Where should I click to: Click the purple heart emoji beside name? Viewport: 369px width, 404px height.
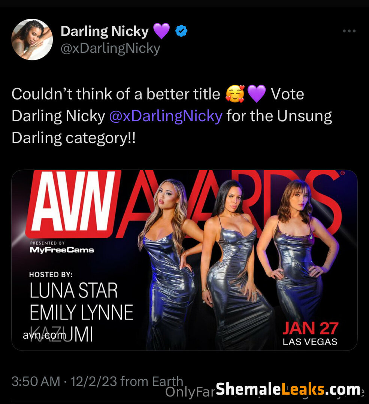(x=161, y=31)
